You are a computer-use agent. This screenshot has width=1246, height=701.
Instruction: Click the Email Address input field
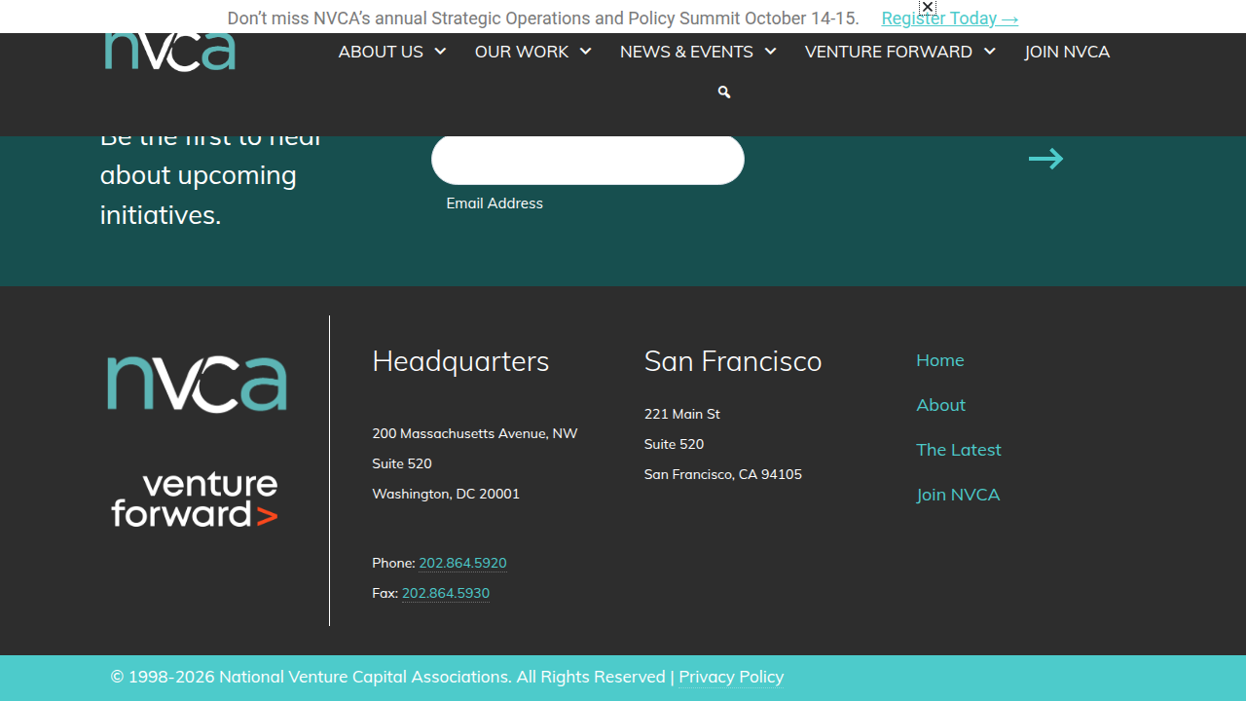pyautogui.click(x=588, y=160)
